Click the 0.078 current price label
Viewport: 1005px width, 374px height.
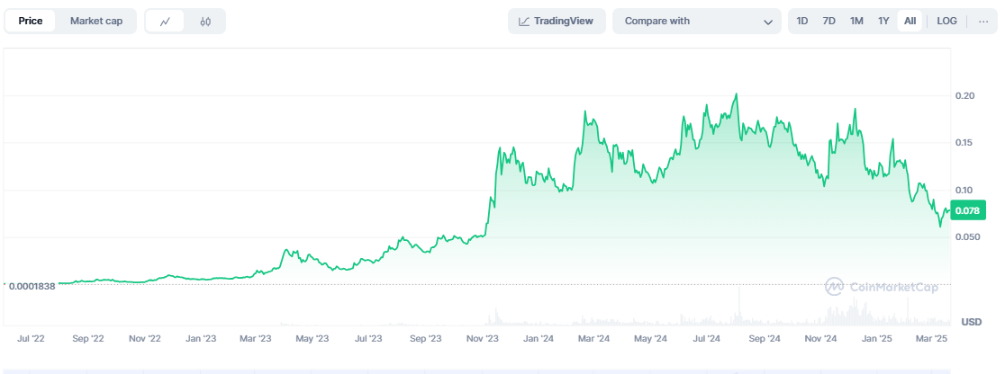point(966,211)
